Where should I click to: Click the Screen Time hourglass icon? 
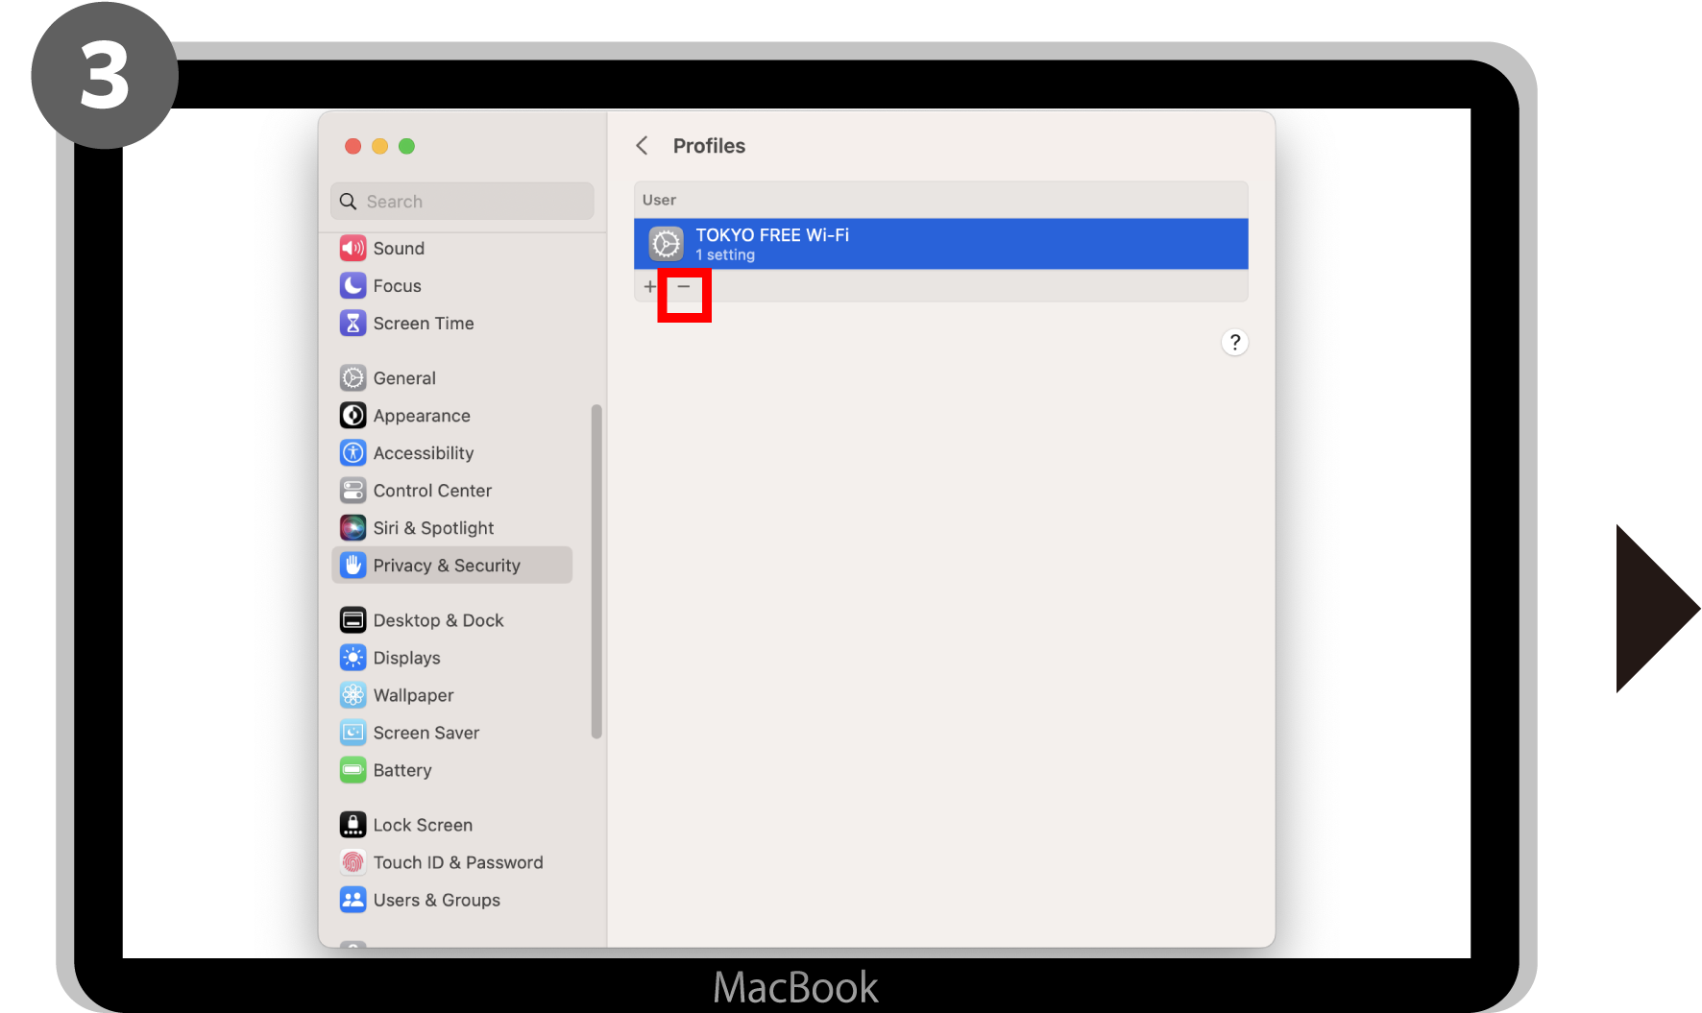coord(353,324)
